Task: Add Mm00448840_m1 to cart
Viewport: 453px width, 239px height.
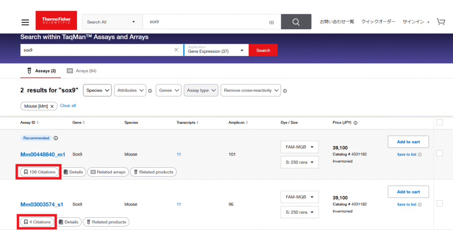Action: point(408,142)
